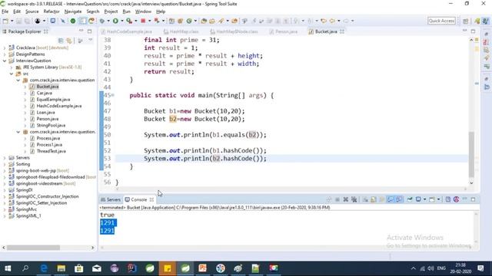Toggle Show Console When Standard Error Changes
Viewport: 492px width, 276px height.
pos(399,199)
